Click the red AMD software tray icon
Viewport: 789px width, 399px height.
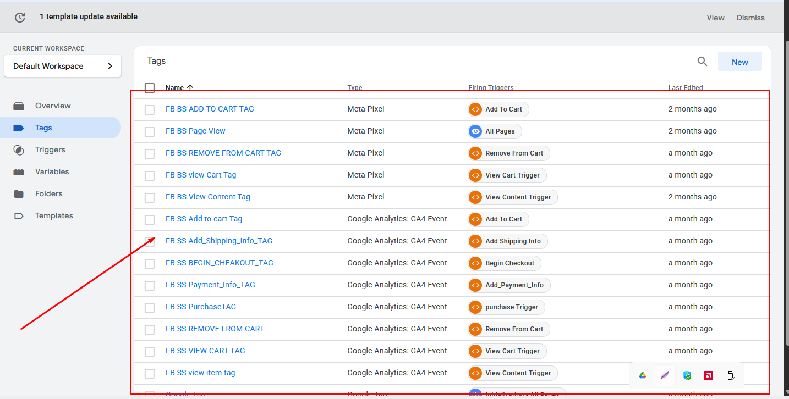(709, 375)
